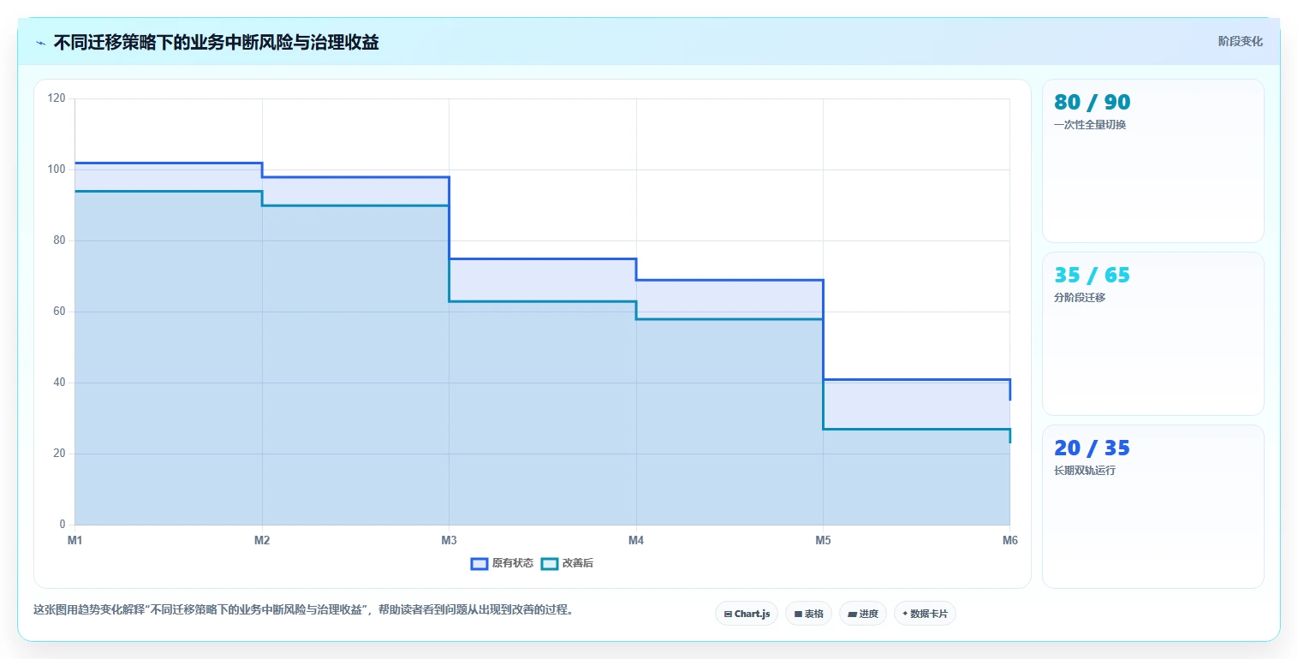Click the lightning icon beside the title

pos(41,43)
